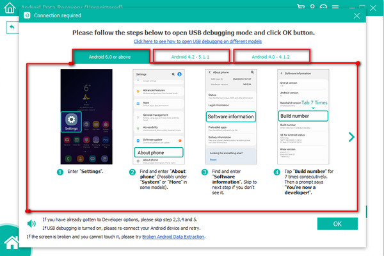Switch to the Android 4.2 - 5.1.1 tab
384x256 pixels.
pos(191,56)
